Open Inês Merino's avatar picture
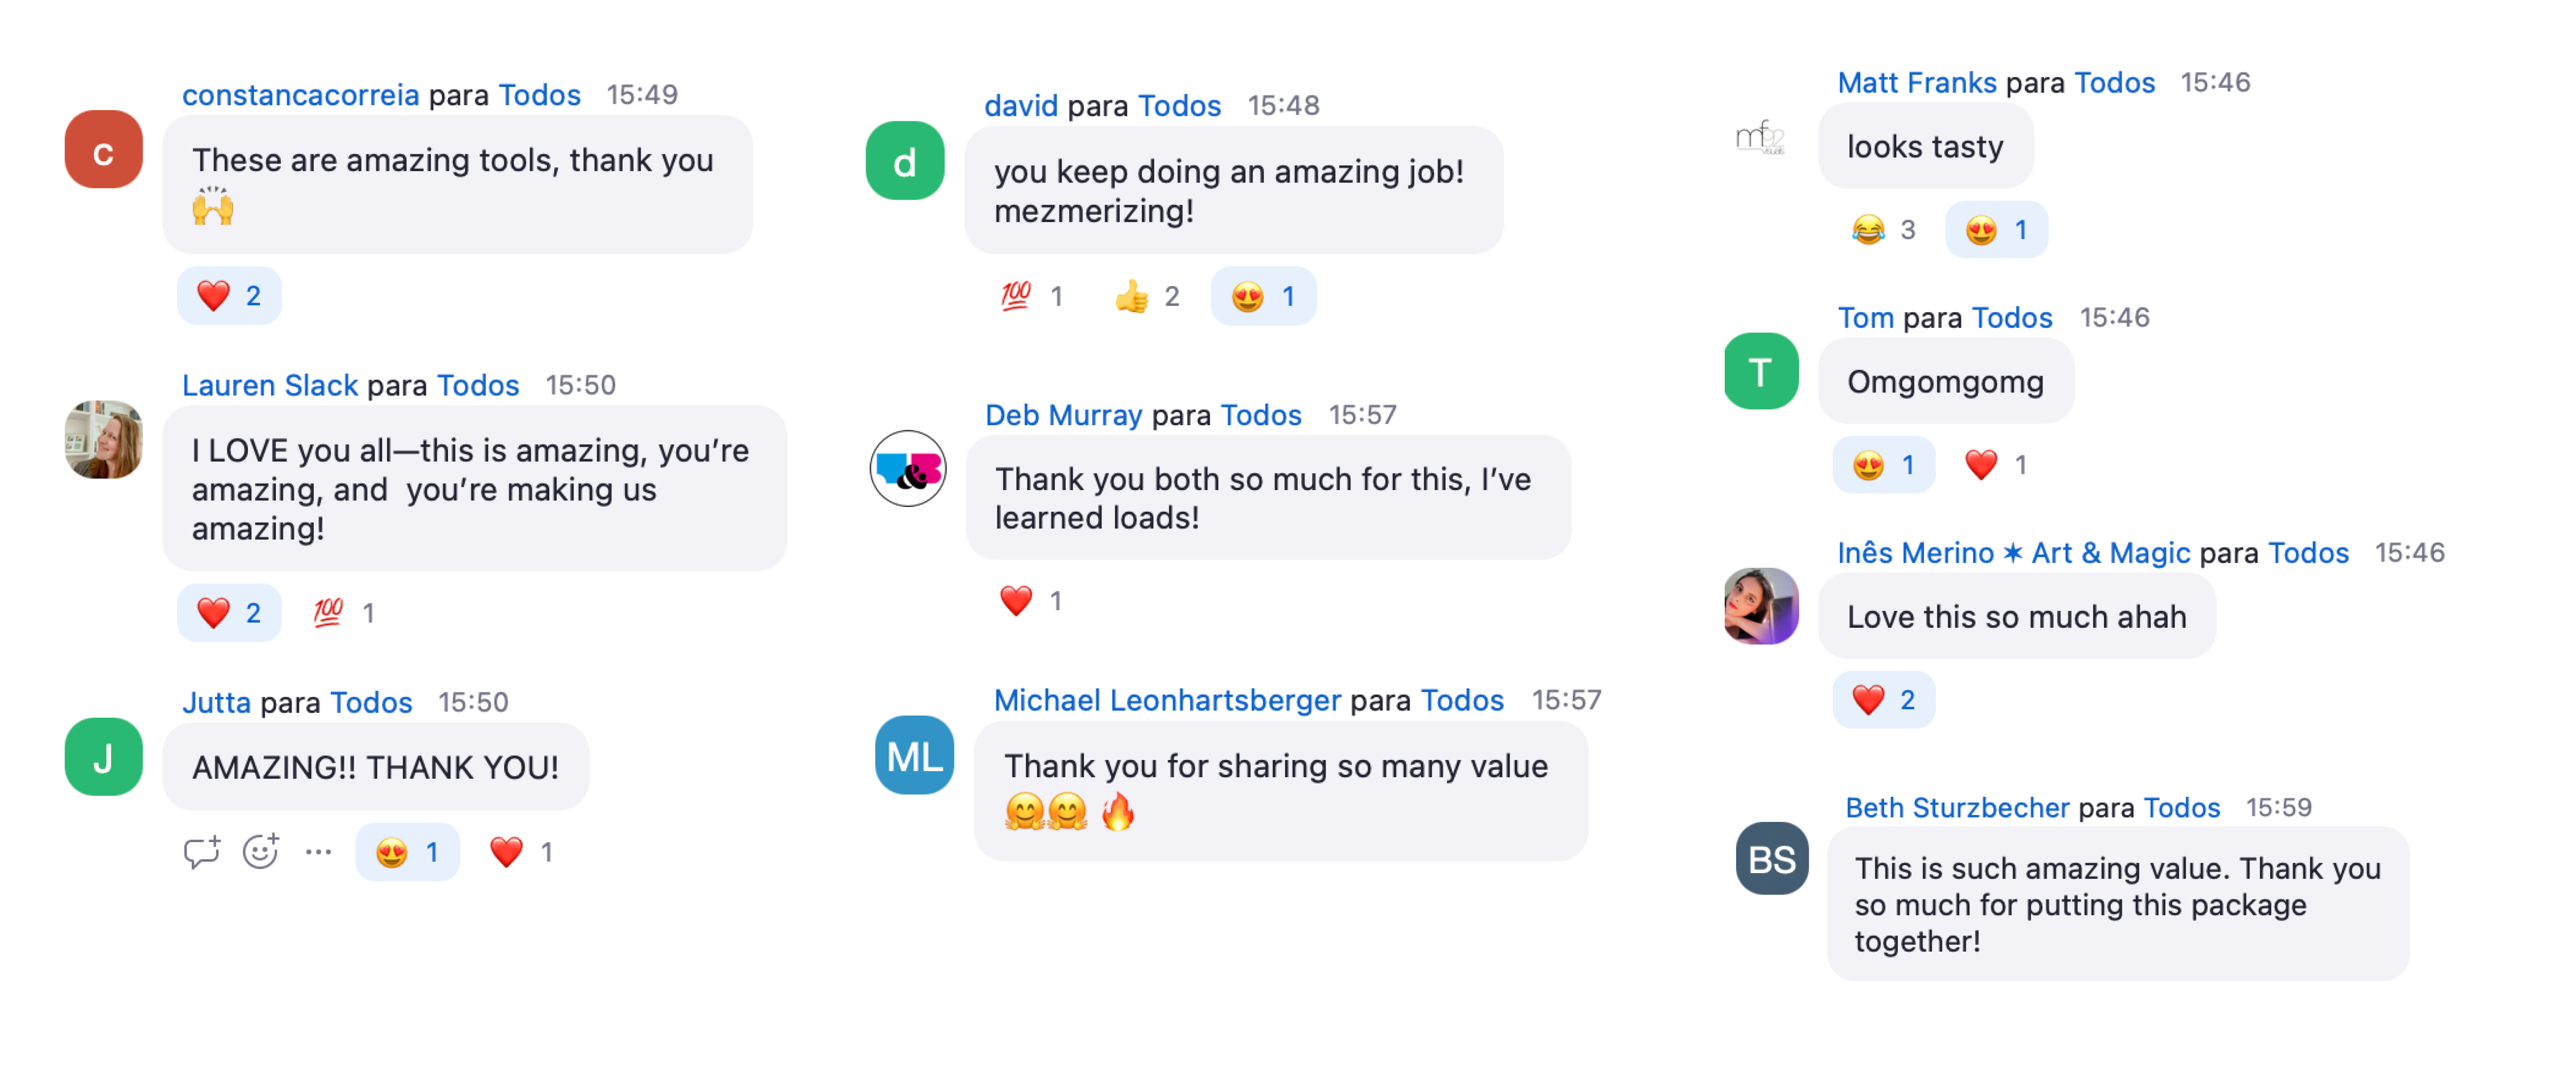2576x1079 pixels. 1761,606
